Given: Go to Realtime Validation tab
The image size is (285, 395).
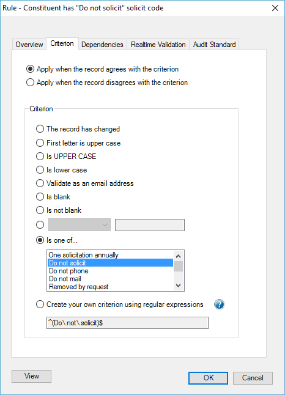Looking at the screenshot, I should 158,45.
